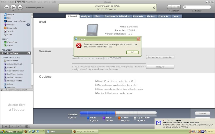Select the Jeux tab
The height and width of the screenshot is (134, 215).
176,16
